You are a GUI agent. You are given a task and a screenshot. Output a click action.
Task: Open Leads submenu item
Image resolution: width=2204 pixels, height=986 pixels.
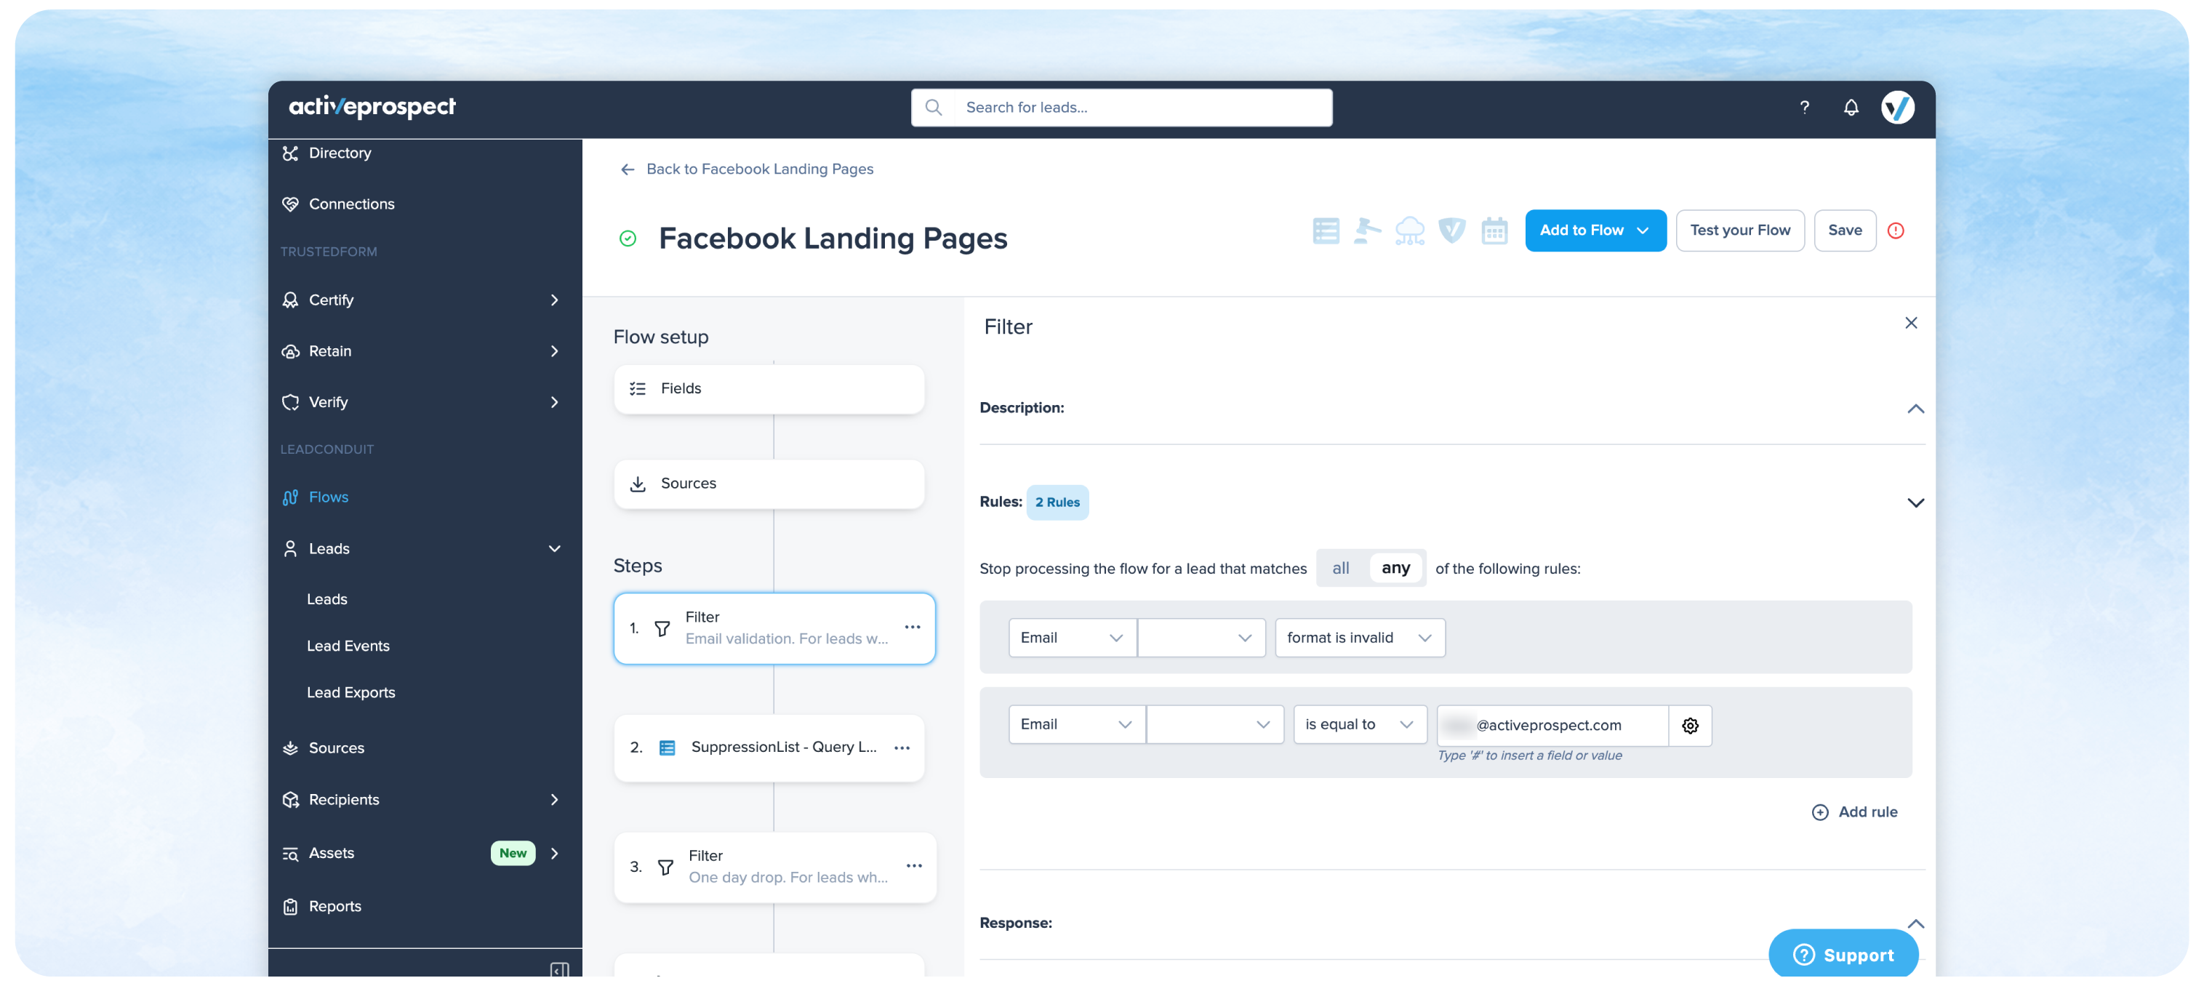point(326,598)
